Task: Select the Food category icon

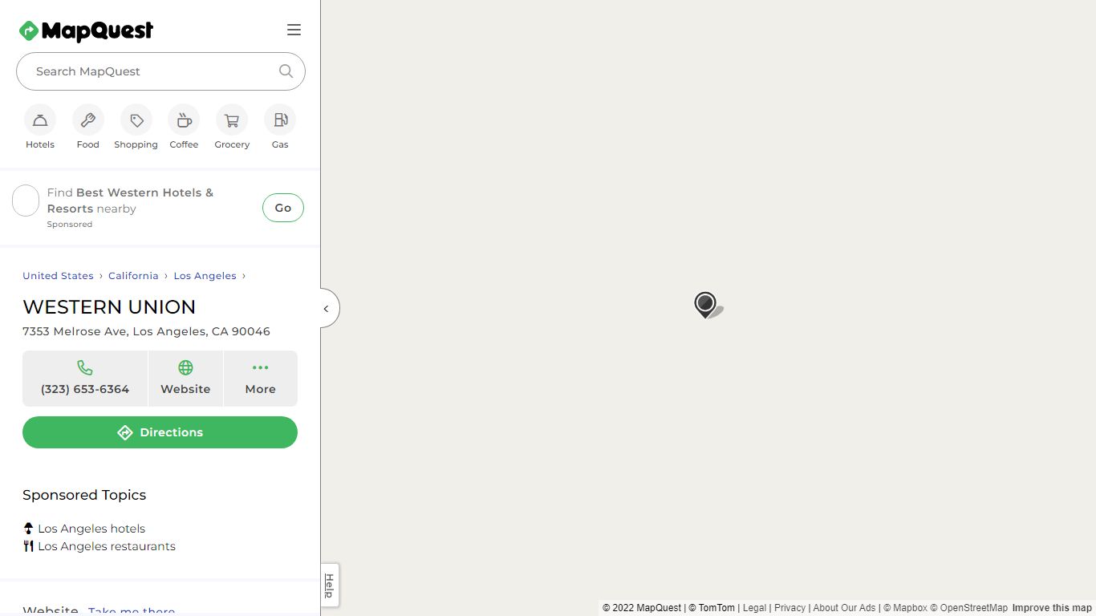Action: click(x=88, y=120)
